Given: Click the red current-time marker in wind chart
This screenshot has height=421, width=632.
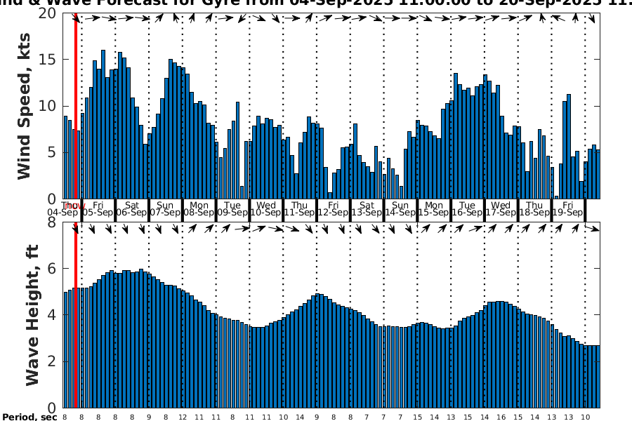Looking at the screenshot, I should click(75, 106).
